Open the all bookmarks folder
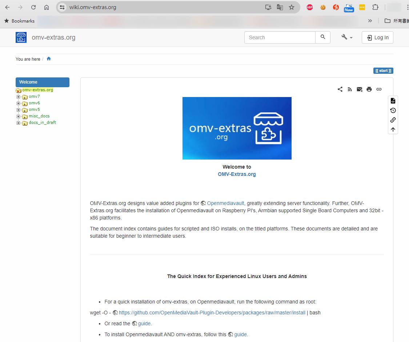409x342 pixels. [396, 21]
